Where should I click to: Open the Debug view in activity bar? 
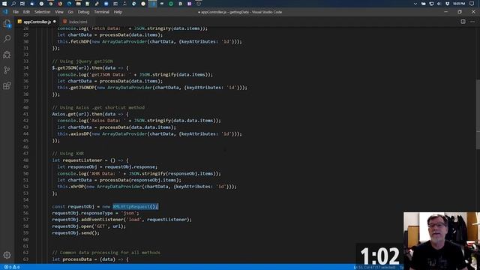(7, 55)
